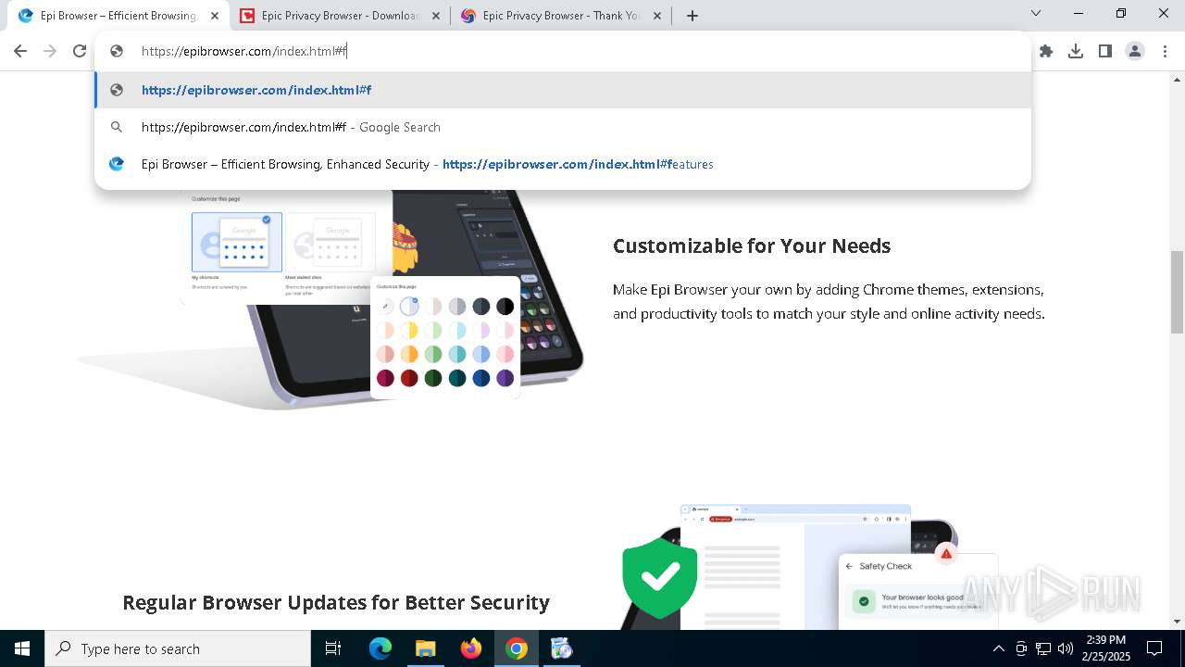Click the black color swatch in palette
Screen dimensions: 1185x667
point(505,306)
